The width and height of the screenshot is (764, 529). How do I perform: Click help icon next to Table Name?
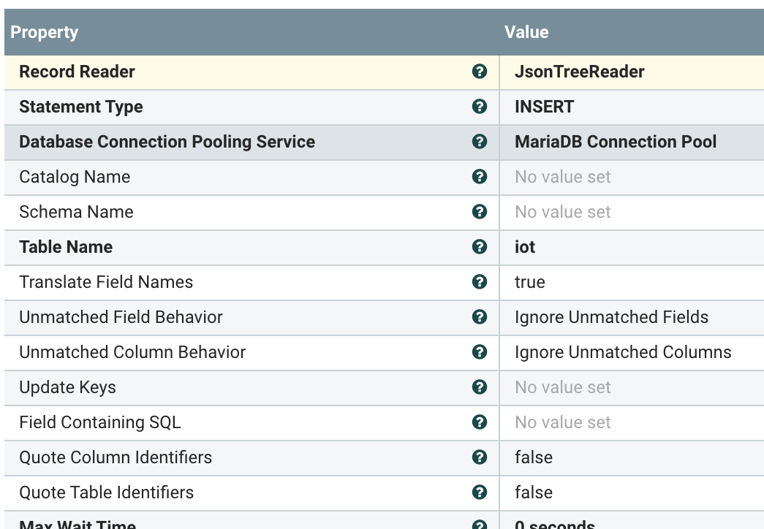click(480, 247)
